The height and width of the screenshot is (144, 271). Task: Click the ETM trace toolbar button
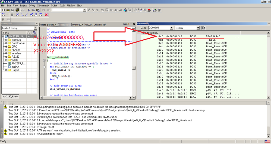(4, 19)
